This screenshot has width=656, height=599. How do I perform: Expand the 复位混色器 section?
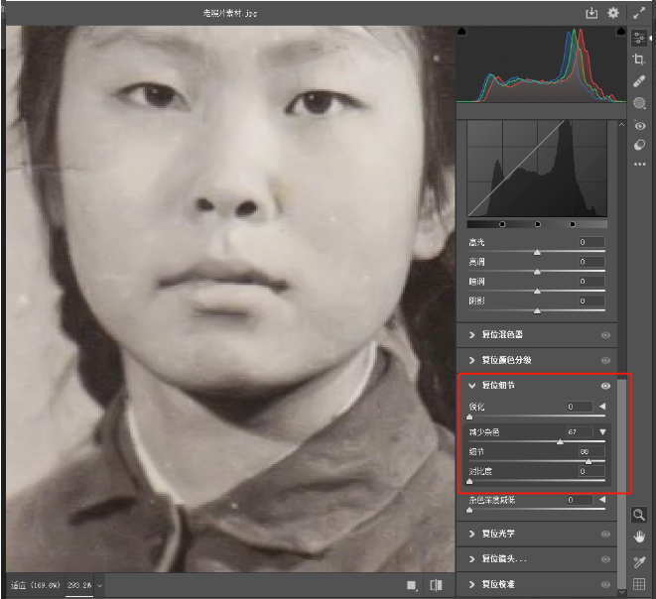[472, 335]
